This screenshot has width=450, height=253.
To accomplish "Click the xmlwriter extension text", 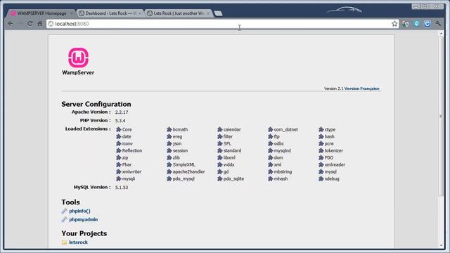I will (x=131, y=171).
